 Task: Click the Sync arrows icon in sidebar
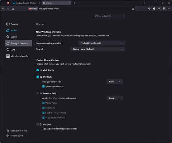(8, 50)
